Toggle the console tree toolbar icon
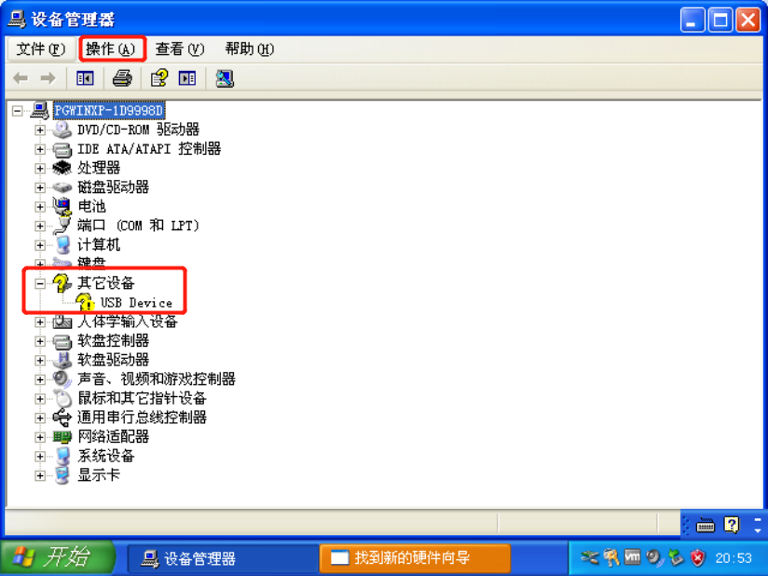768x576 pixels. 85,78
